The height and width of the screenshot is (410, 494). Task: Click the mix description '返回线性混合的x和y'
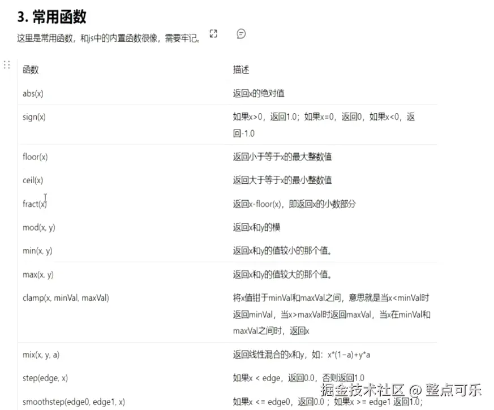(x=302, y=355)
